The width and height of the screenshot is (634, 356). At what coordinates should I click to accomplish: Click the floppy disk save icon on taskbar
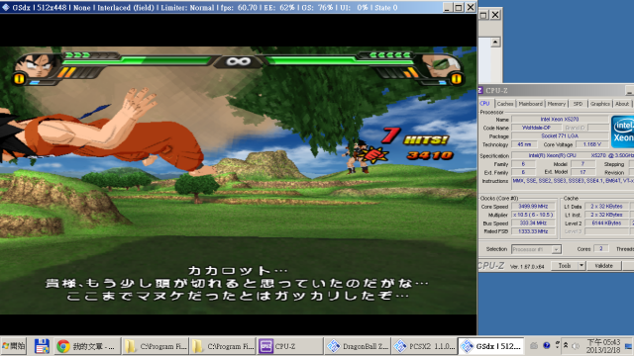(x=42, y=346)
